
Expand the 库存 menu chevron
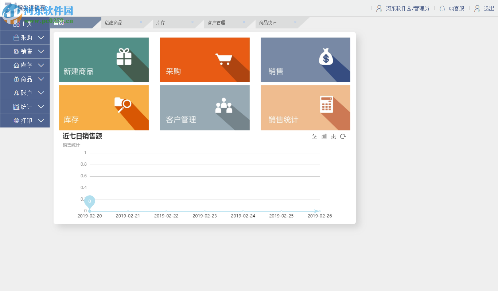(41, 65)
